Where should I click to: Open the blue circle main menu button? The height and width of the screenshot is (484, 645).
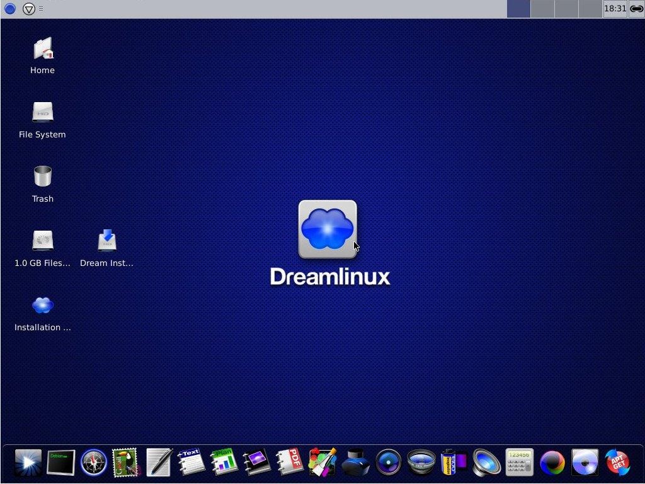tap(9, 8)
